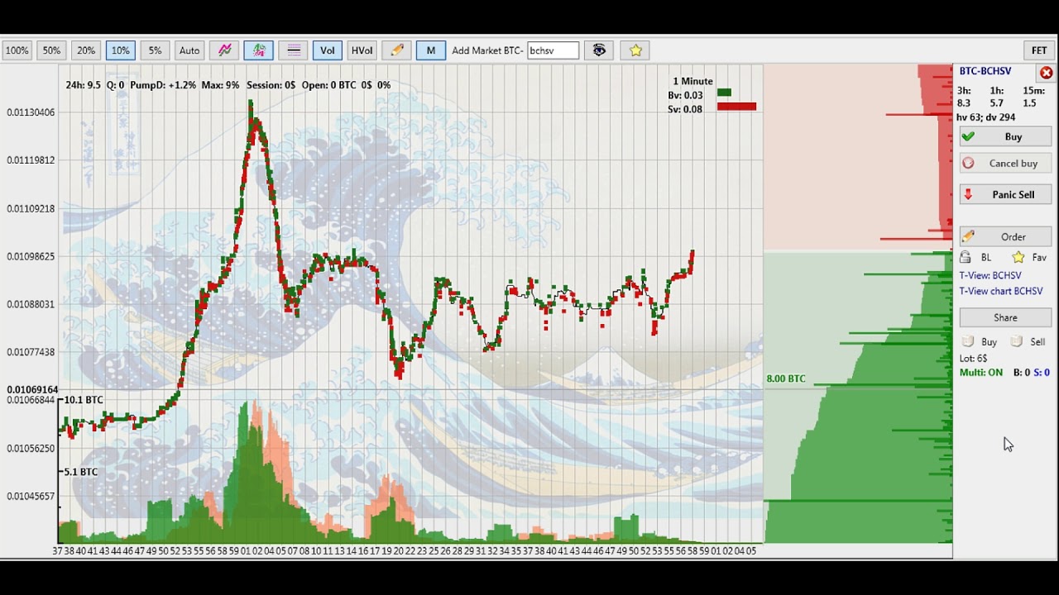Focus the Add Market BTC- field
Viewport: 1059px width, 595px height.
[x=553, y=50]
